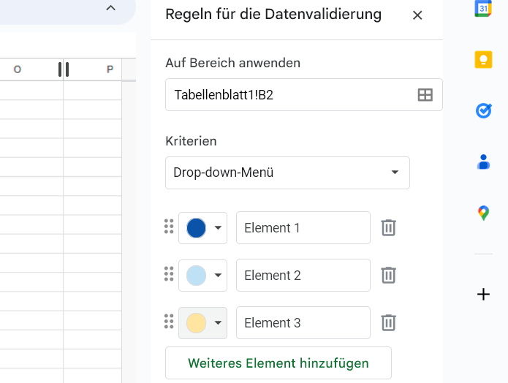This screenshot has width=508, height=383.
Task: Open Google Tasks in the side panel
Action: [x=483, y=110]
